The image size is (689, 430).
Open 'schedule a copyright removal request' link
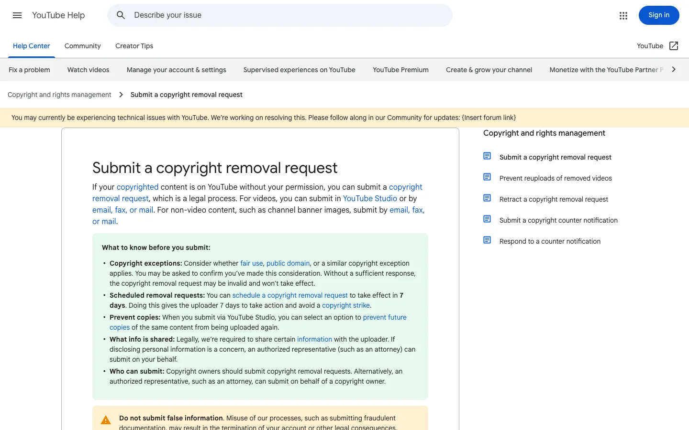[290, 295]
